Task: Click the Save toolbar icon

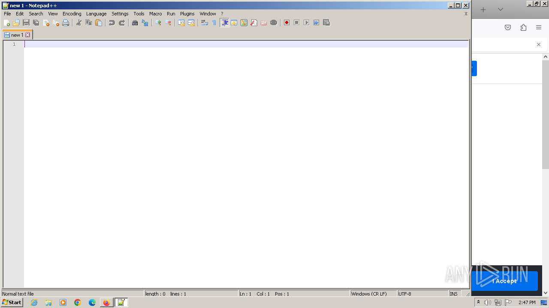Action: pos(26,23)
